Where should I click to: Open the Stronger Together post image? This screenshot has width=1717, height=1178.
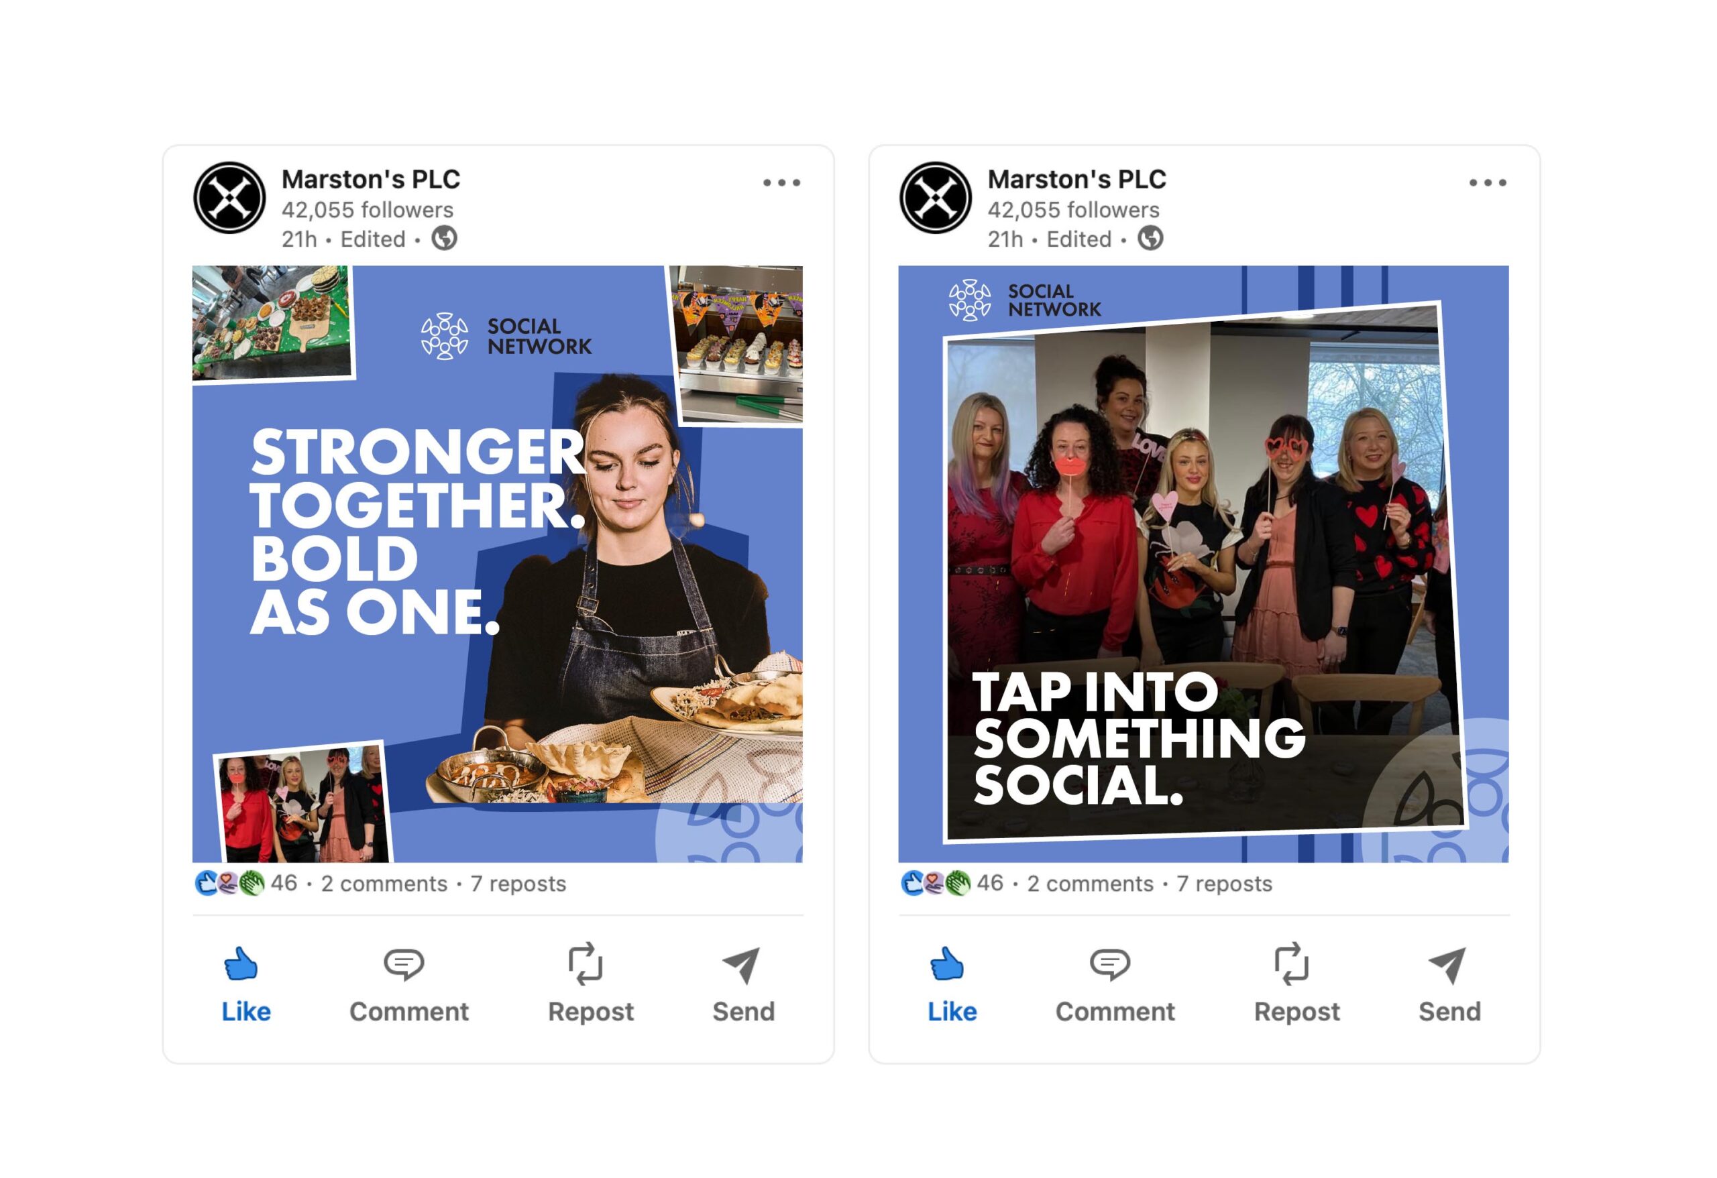point(497,563)
